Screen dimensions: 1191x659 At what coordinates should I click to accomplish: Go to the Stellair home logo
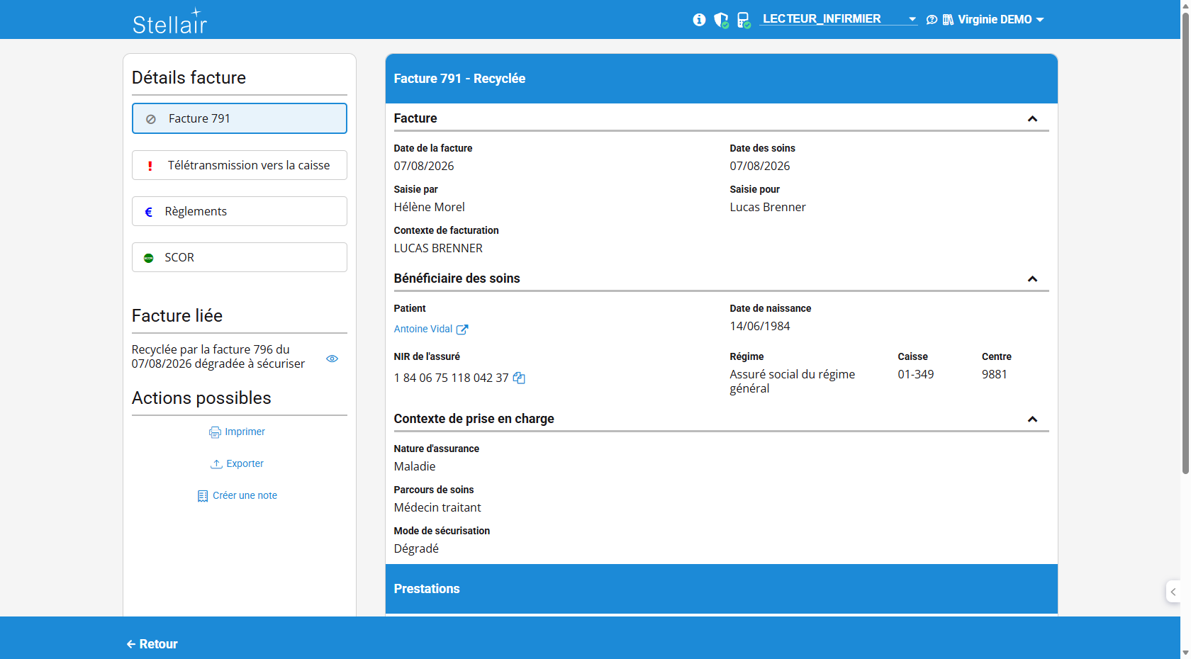pos(170,21)
